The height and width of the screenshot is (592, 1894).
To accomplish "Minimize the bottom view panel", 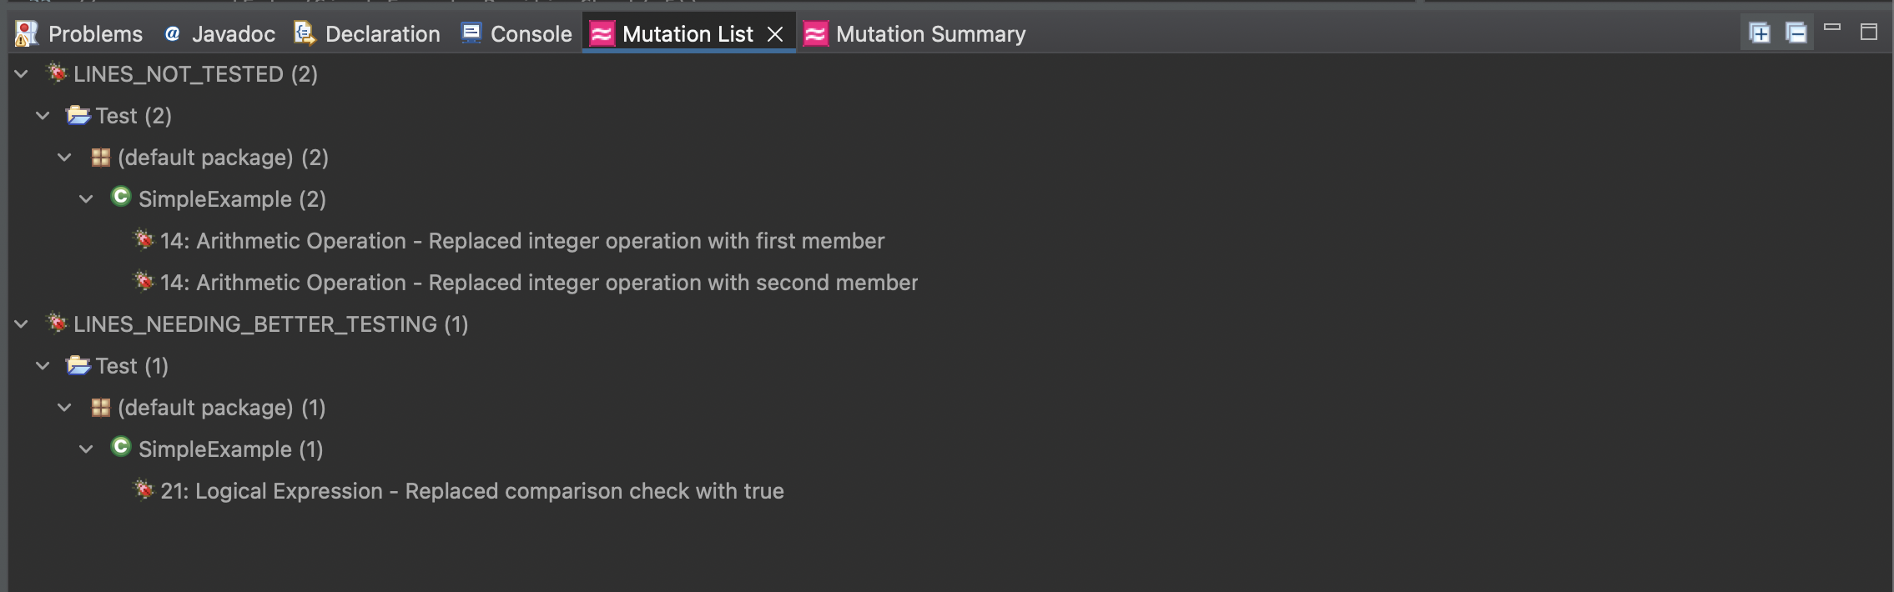I will point(1832,28).
